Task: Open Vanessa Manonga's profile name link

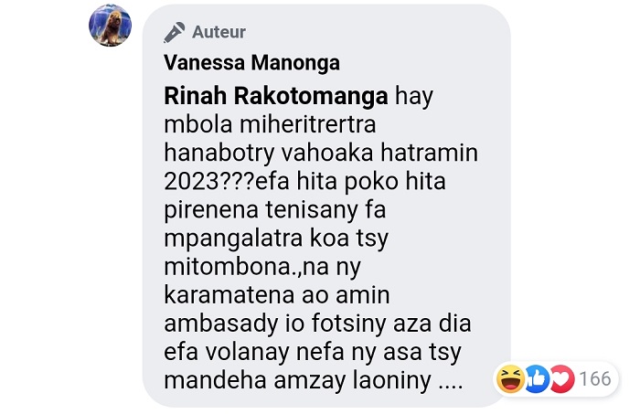Action: (251, 63)
